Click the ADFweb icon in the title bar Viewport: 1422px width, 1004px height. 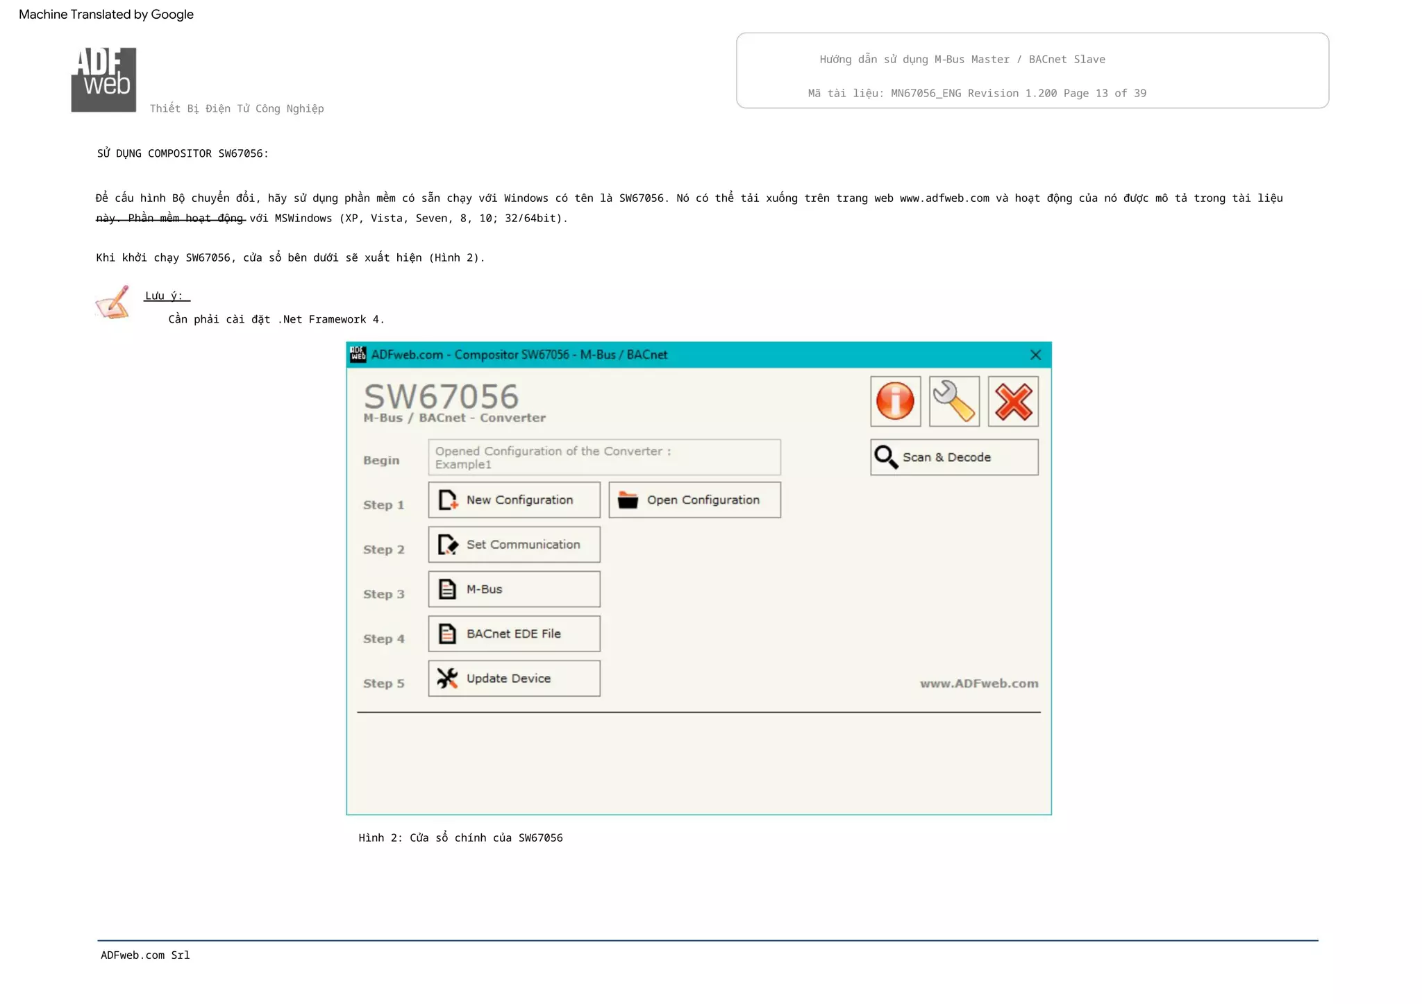tap(358, 355)
